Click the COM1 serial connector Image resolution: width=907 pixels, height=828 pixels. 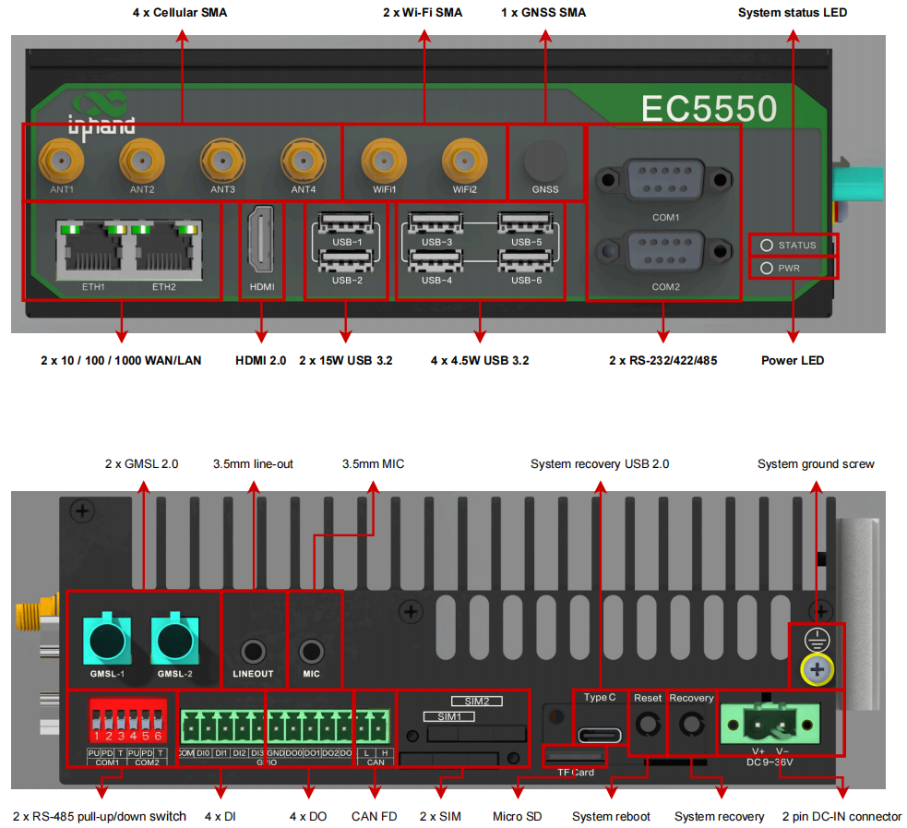664,180
